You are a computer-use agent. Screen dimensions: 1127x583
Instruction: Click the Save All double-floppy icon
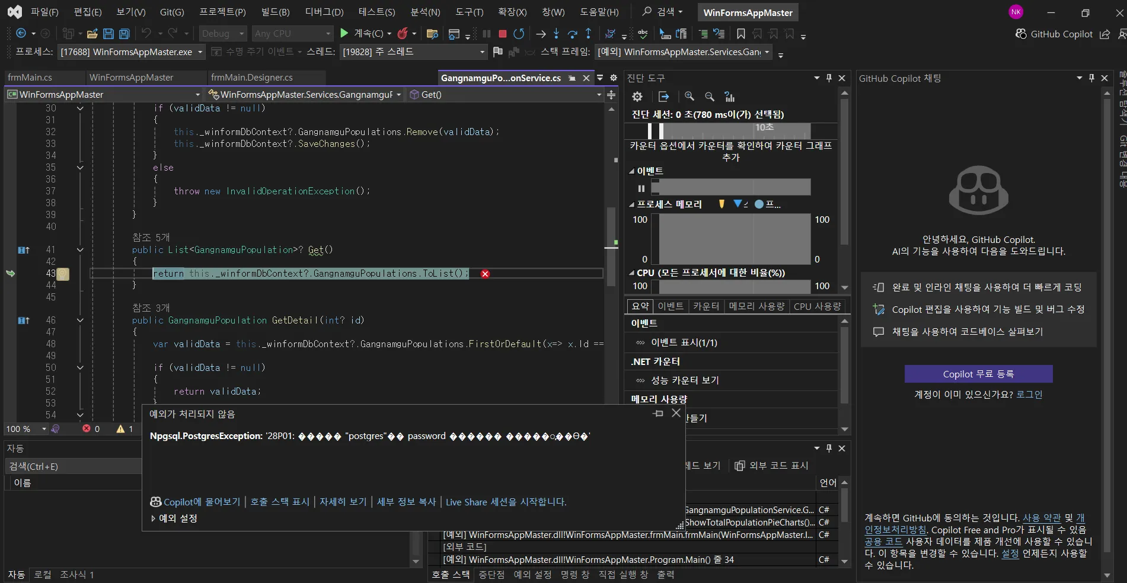(x=124, y=34)
